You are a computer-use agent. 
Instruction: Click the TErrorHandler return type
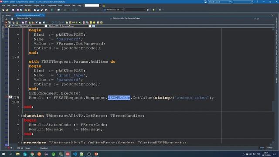[126, 116]
